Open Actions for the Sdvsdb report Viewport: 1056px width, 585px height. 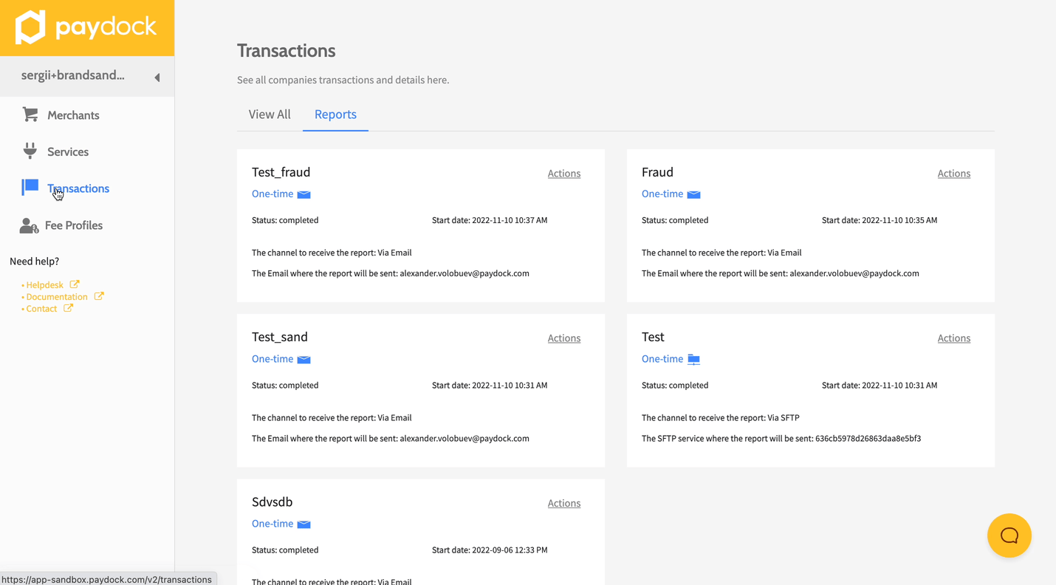564,503
